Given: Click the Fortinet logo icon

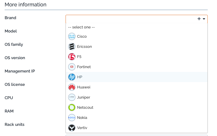Looking at the screenshot, I should click(x=72, y=67).
